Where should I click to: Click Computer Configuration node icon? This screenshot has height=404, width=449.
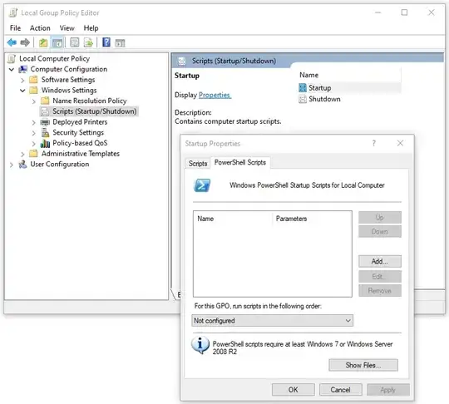pyautogui.click(x=23, y=69)
